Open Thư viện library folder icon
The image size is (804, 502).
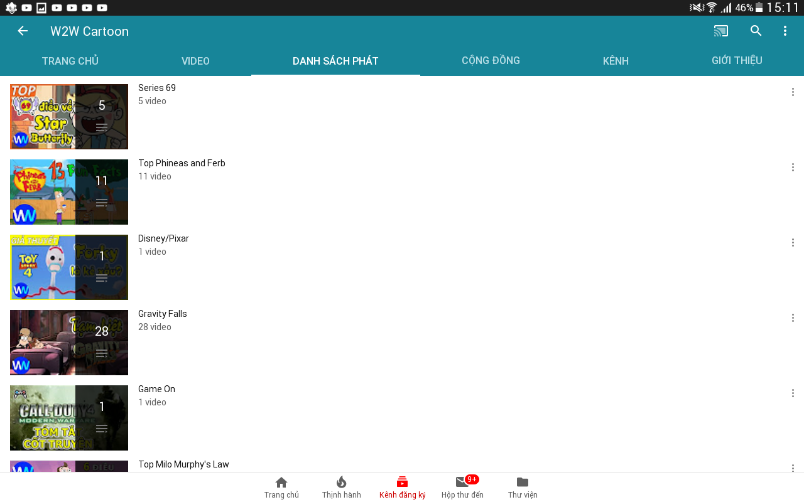(523, 487)
